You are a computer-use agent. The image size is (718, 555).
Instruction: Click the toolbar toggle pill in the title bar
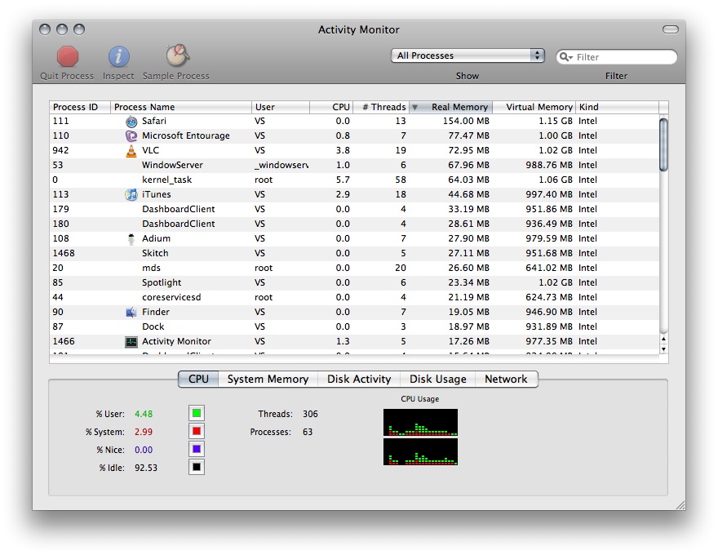coord(671,29)
